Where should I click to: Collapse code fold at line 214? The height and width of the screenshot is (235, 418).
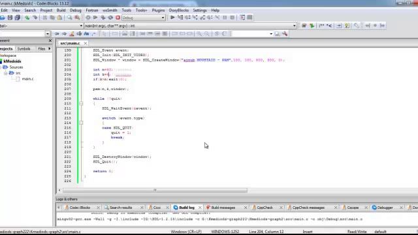[x=81, y=123]
